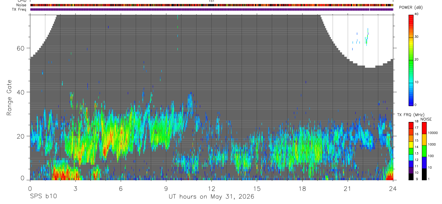Click the TX Freq purple strip
Image resolution: width=442 pixels, height=204 pixels.
point(212,9)
